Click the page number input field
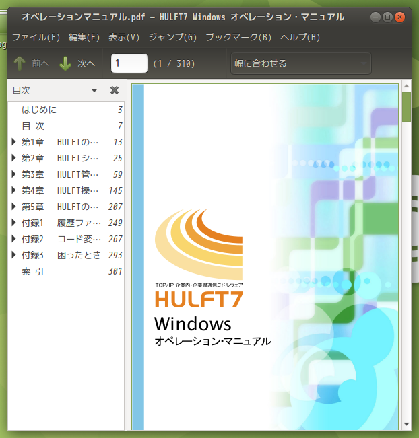The image size is (419, 438). 129,63
